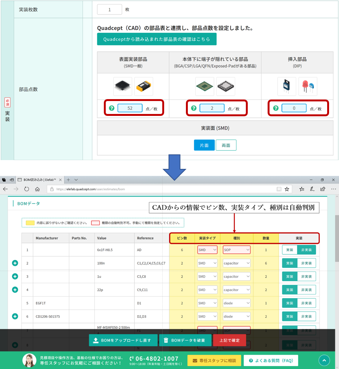Expand row 6 with the plus icon

coord(15,316)
